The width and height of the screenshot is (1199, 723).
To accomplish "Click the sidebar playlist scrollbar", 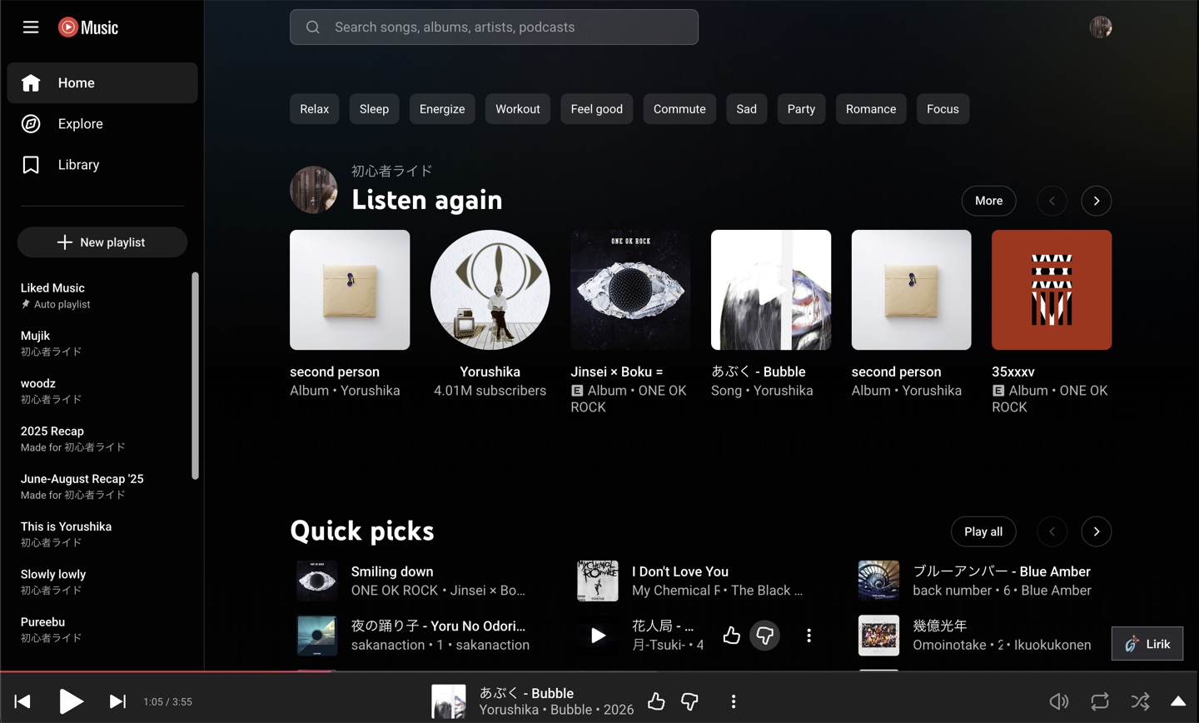I will point(196,376).
